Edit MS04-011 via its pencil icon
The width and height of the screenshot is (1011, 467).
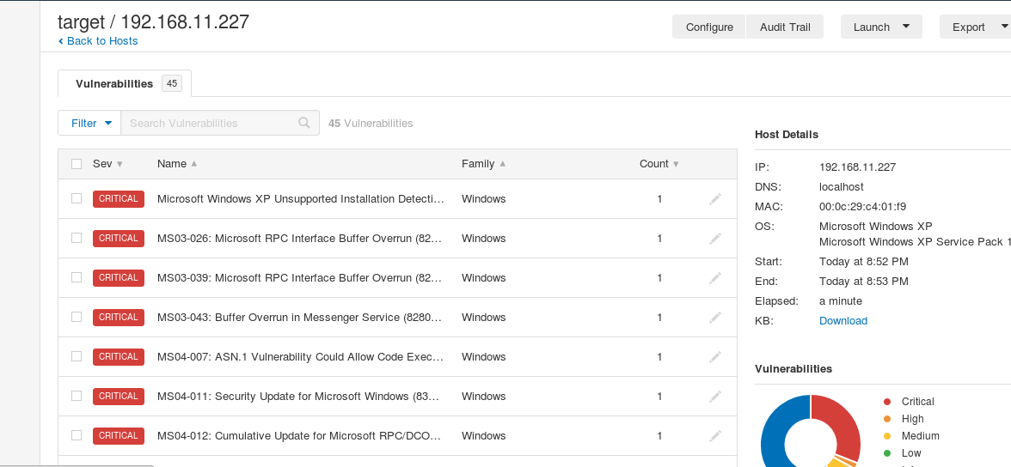coord(715,396)
